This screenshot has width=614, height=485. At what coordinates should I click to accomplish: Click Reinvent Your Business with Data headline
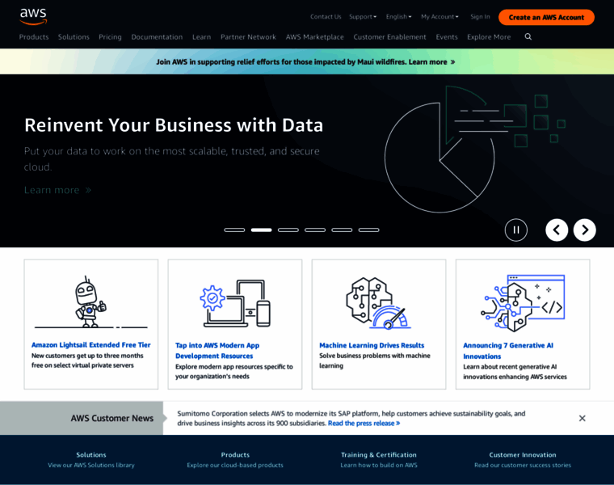point(174,125)
